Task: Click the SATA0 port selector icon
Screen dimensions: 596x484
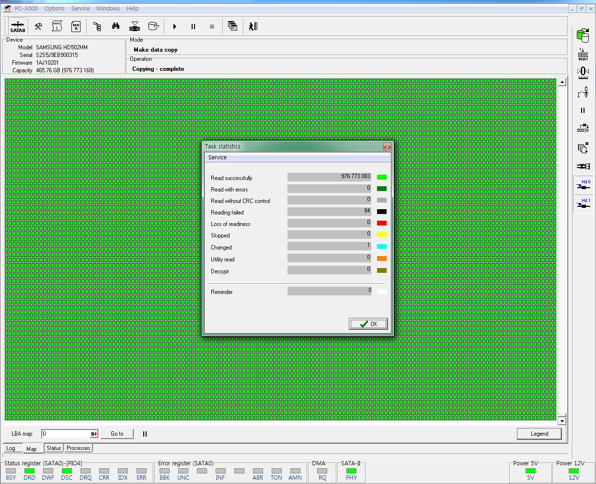Action: 18,26
